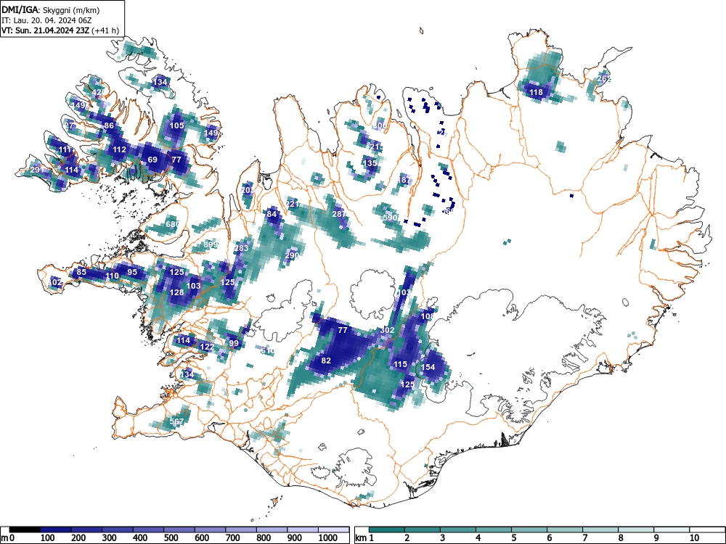Click the 6–7 km teal legend swatch
This screenshot has height=544, width=726.
tap(565, 529)
